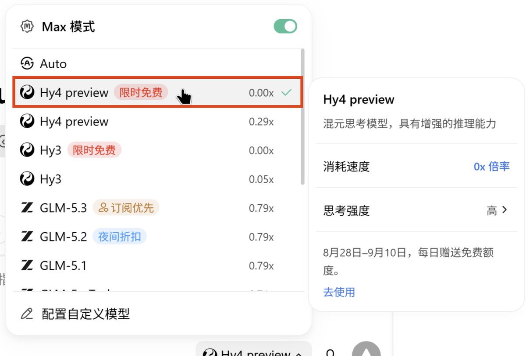Click Hunyuan icon of Hy3 限时免费 row
This screenshot has height=356, width=526.
pyautogui.click(x=27, y=150)
